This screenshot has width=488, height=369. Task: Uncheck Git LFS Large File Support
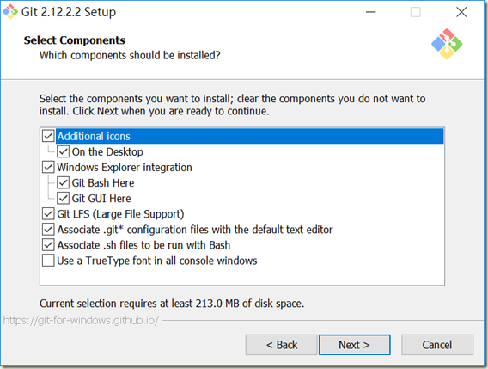coord(48,214)
